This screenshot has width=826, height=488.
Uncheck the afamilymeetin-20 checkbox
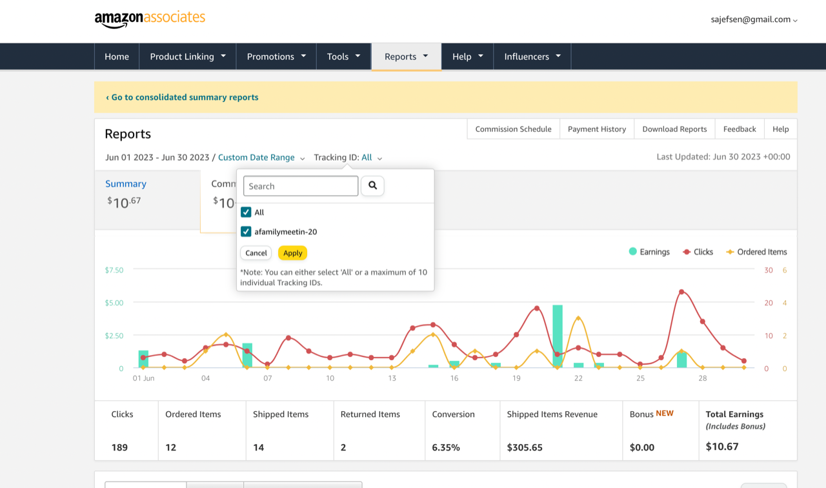point(246,232)
